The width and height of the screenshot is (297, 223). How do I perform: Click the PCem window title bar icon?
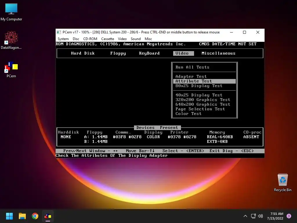[x=59, y=32]
